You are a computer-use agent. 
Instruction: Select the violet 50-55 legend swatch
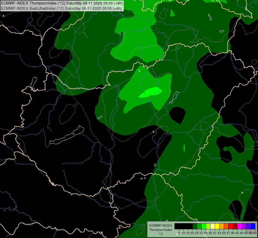(249, 226)
